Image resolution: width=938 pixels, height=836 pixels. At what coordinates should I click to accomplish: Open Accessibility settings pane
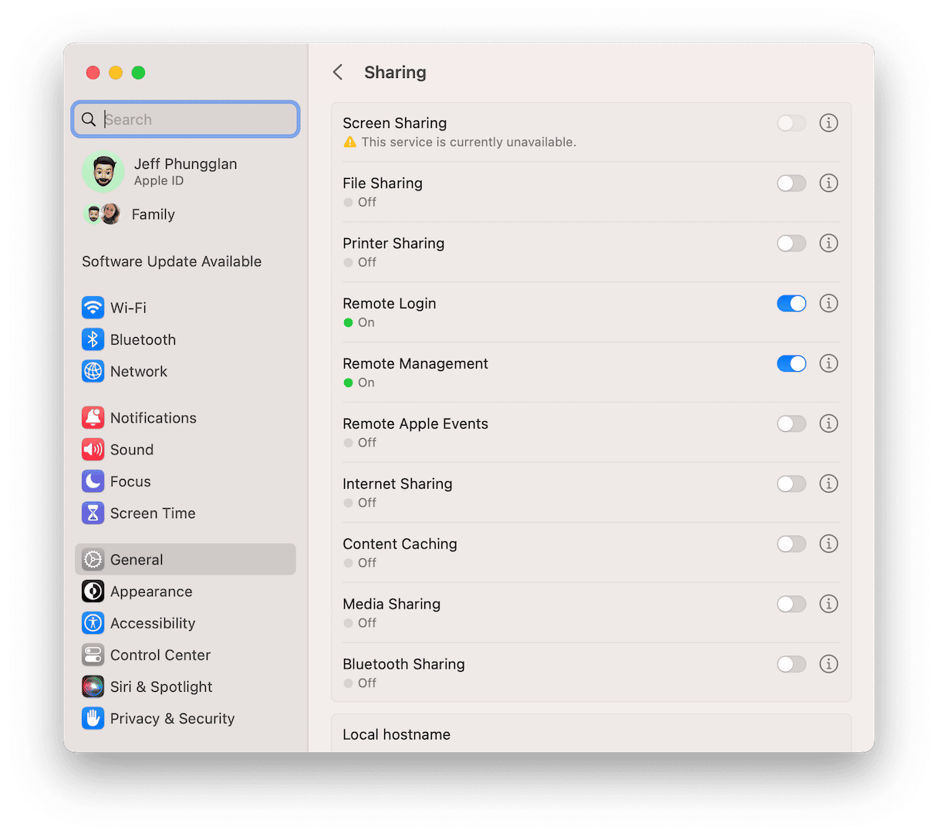tap(153, 623)
